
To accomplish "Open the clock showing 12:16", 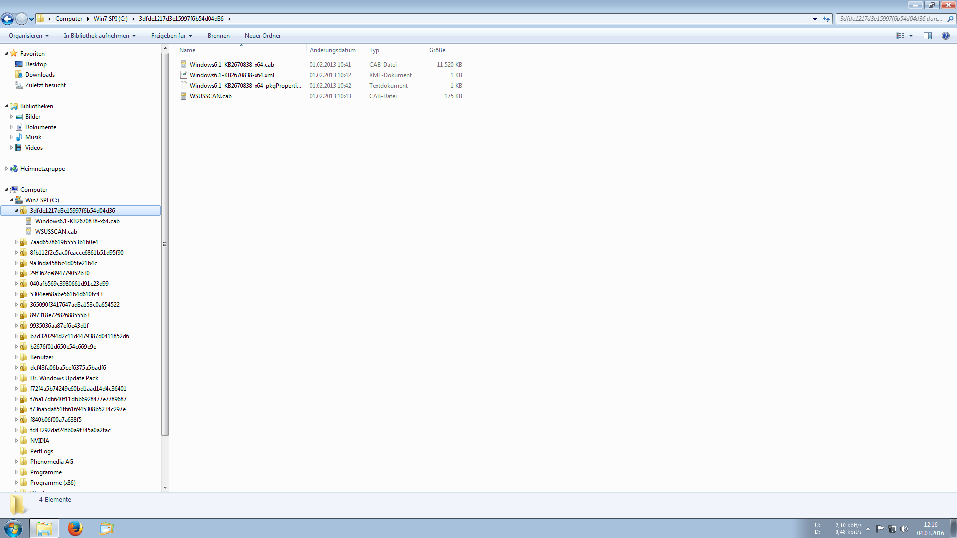I will pyautogui.click(x=930, y=529).
